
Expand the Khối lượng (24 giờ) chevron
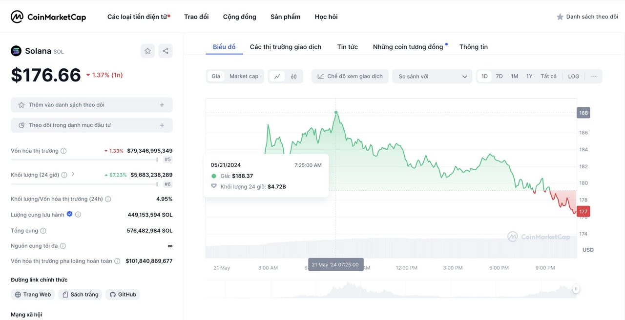[73, 174]
